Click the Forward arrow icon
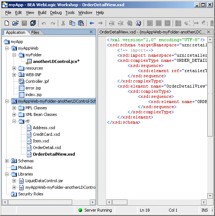 pos(101,23)
